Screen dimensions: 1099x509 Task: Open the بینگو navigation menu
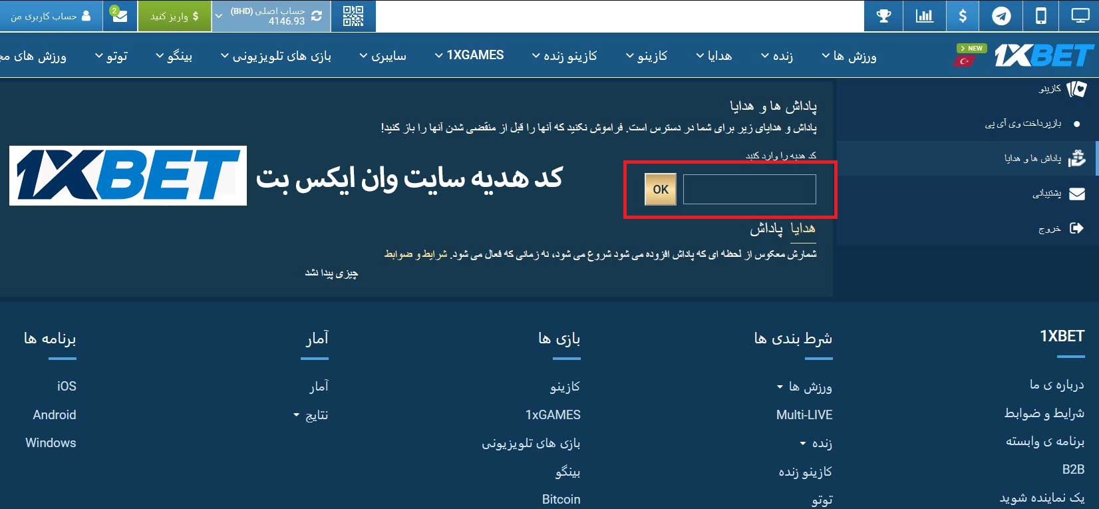[x=174, y=57]
